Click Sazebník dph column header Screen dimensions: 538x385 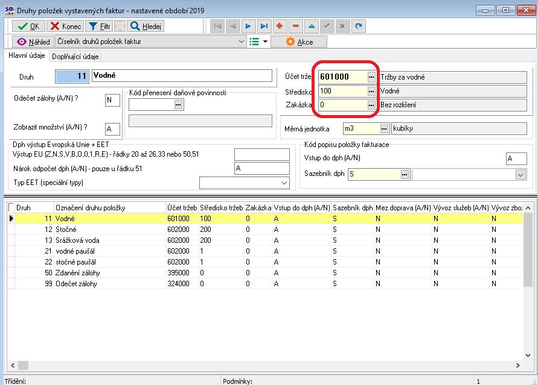(353, 208)
